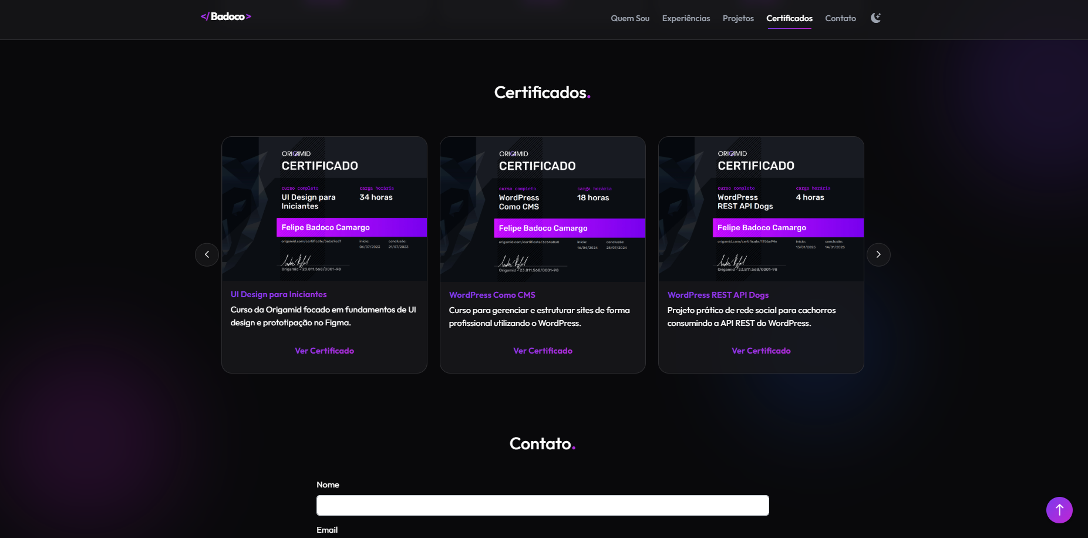Image resolution: width=1088 pixels, height=538 pixels.
Task: Jump to Contato via nav menu
Action: pos(840,18)
